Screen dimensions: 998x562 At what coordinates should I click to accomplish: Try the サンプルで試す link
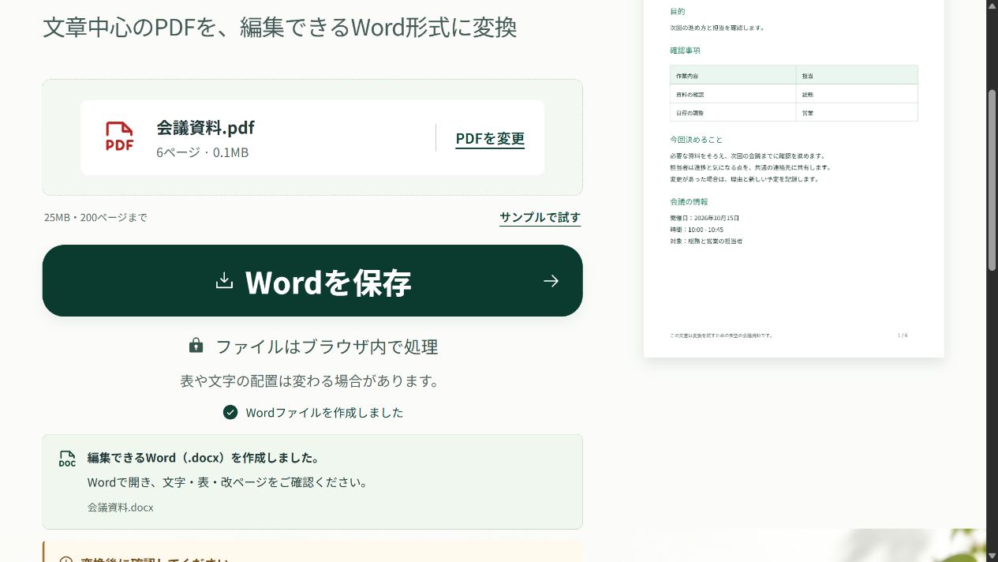(x=540, y=218)
